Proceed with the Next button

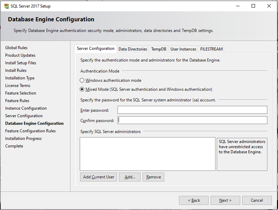pos(225,200)
